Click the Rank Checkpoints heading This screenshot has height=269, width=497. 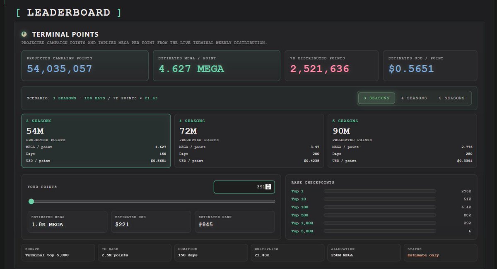click(313, 183)
